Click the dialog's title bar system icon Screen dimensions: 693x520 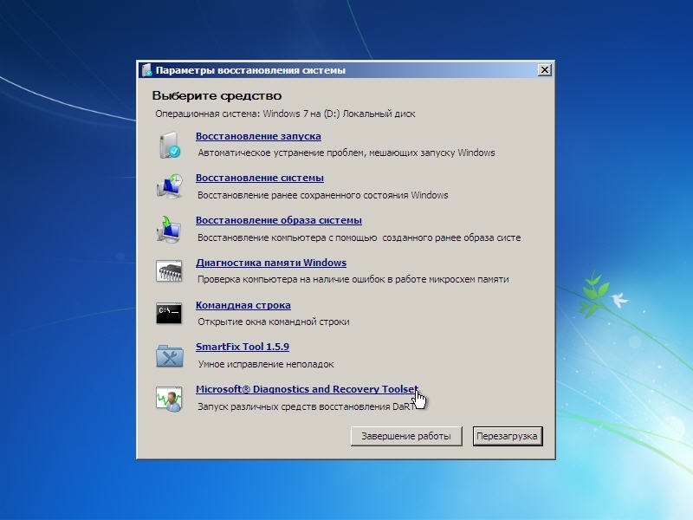tap(146, 70)
